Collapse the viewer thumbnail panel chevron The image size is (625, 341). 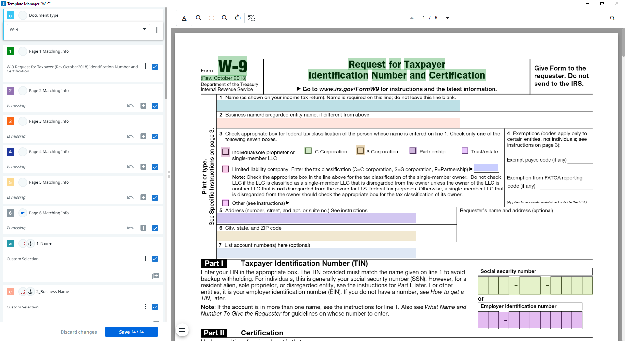(412, 18)
